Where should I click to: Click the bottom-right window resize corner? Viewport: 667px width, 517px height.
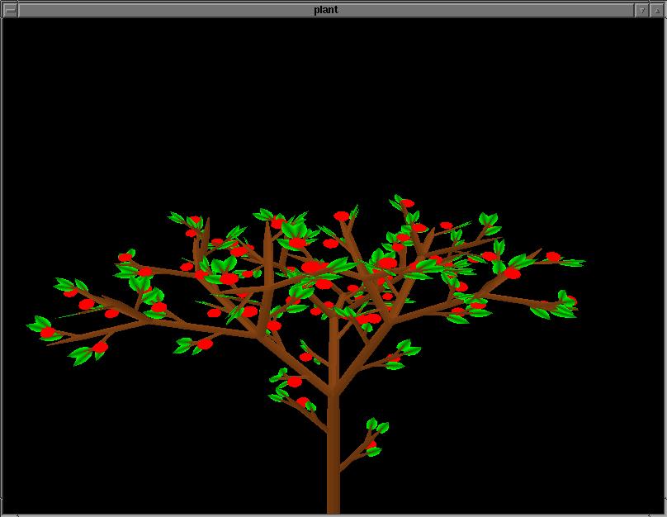coord(662,512)
